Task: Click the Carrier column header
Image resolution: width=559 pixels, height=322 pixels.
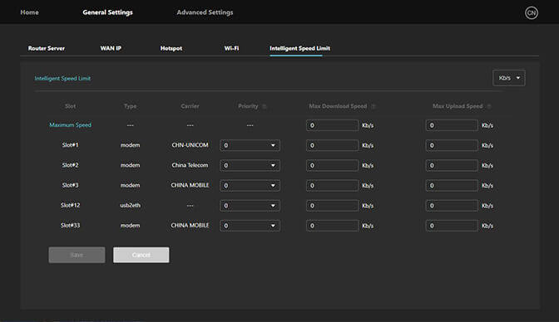Action: pos(190,106)
